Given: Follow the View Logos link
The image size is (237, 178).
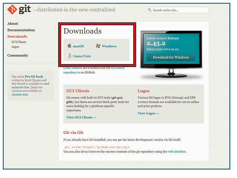Looking at the screenshot, I should point(149,113).
